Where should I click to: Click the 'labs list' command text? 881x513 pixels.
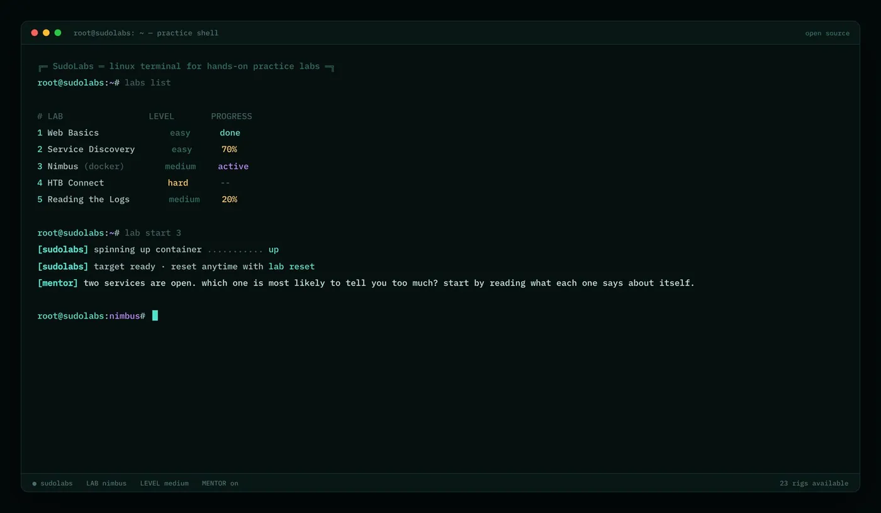148,82
